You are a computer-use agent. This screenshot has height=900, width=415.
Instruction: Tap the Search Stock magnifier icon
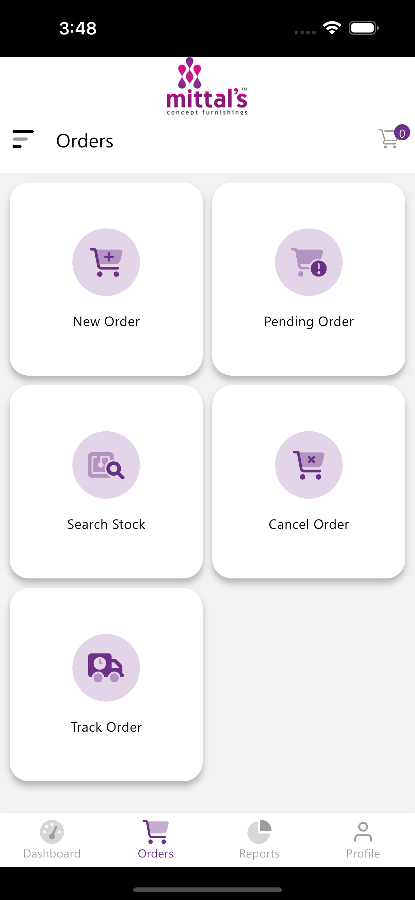(106, 465)
